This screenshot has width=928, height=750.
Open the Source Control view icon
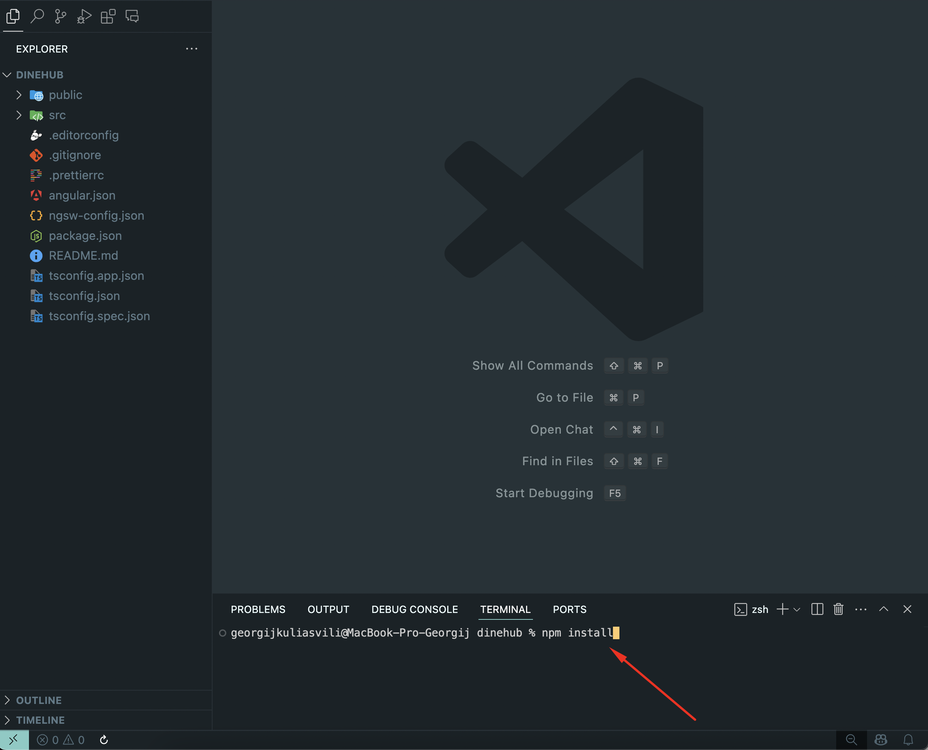tap(61, 16)
